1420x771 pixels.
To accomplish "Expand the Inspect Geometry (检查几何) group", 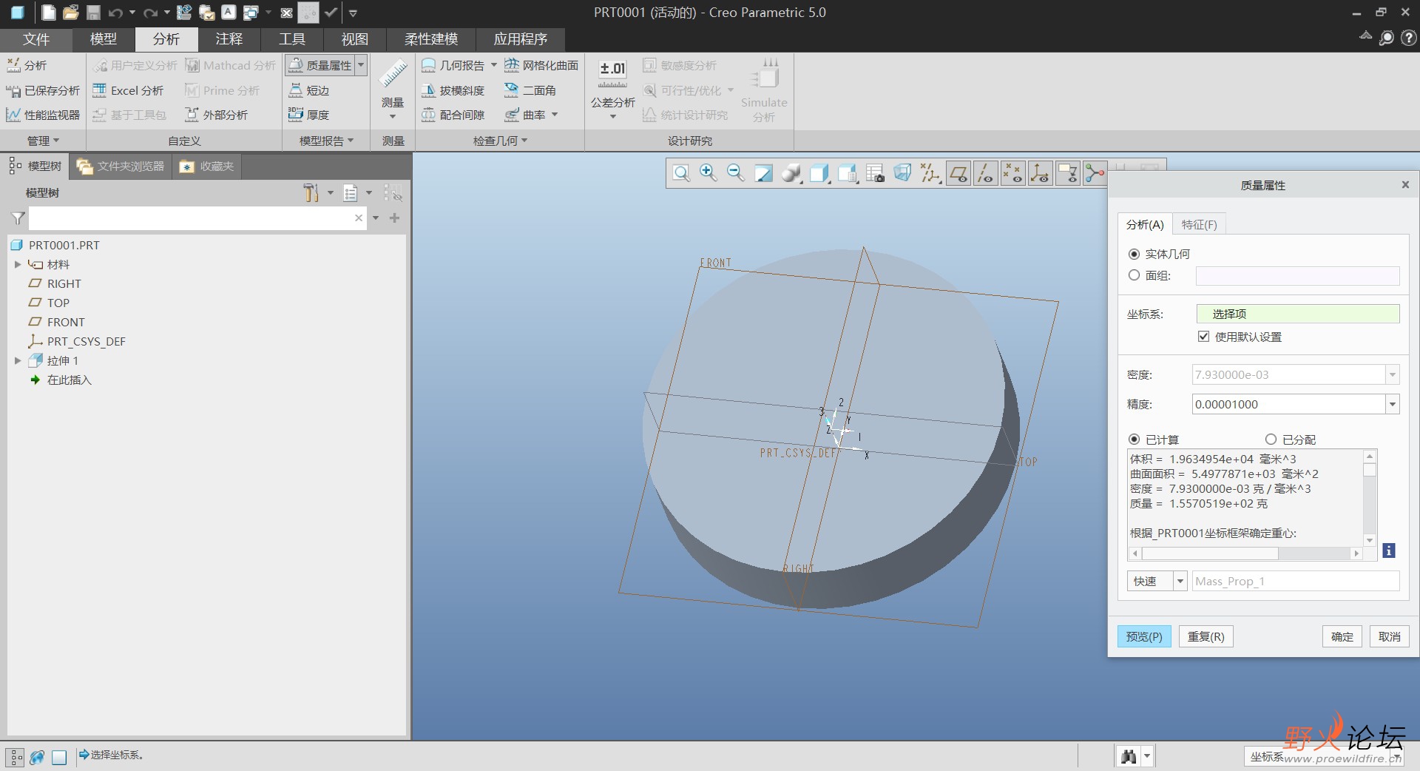I will tap(500, 141).
